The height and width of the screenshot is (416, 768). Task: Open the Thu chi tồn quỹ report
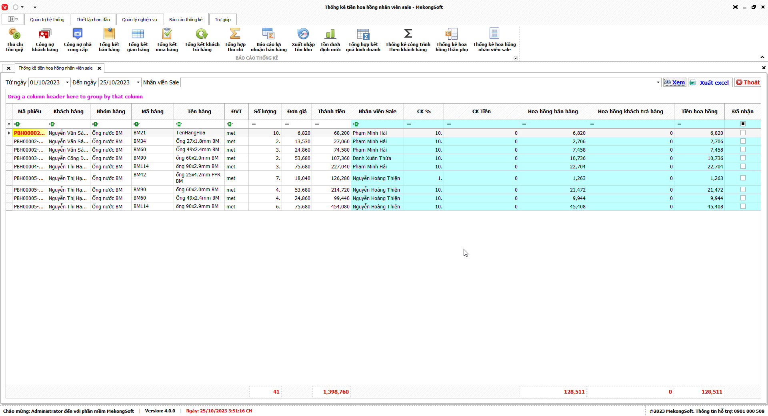[14, 40]
